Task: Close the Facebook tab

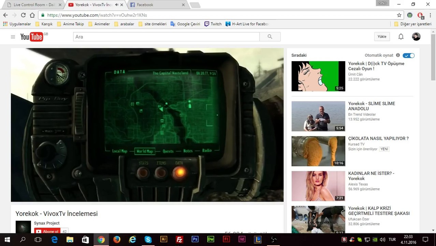Action: [183, 5]
